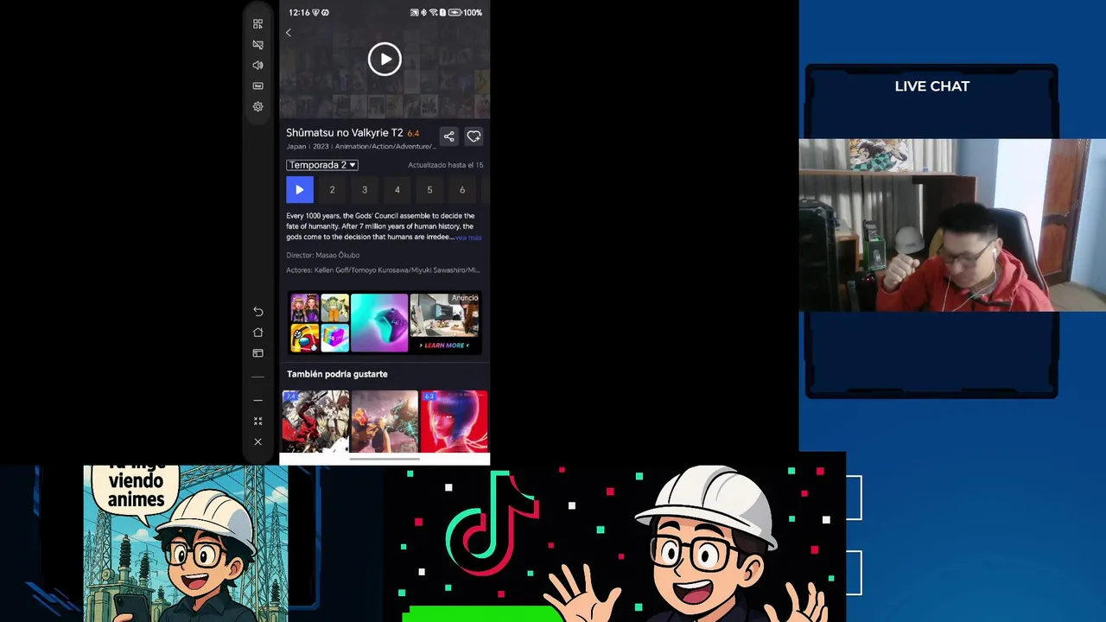The width and height of the screenshot is (1106, 622).
Task: Click the Actores cast line
Action: pyautogui.click(x=384, y=270)
